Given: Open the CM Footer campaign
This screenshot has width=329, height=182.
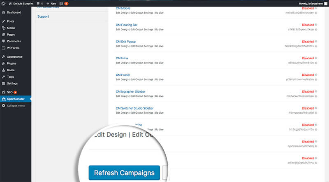Looking at the screenshot, I should click(123, 75).
